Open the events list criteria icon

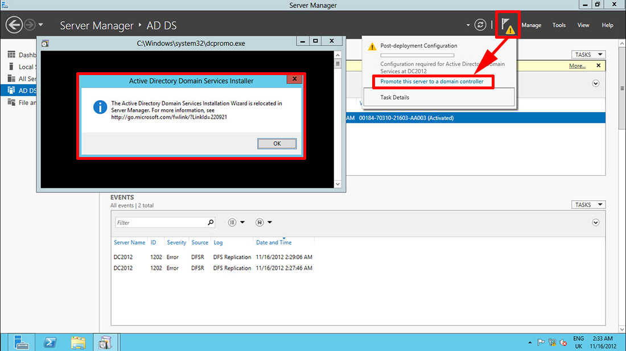coord(232,222)
